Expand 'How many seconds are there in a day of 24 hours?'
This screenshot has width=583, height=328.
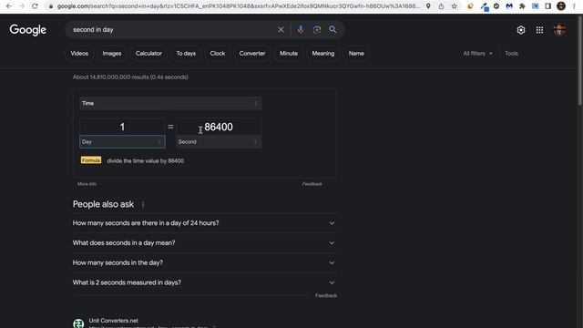click(204, 223)
